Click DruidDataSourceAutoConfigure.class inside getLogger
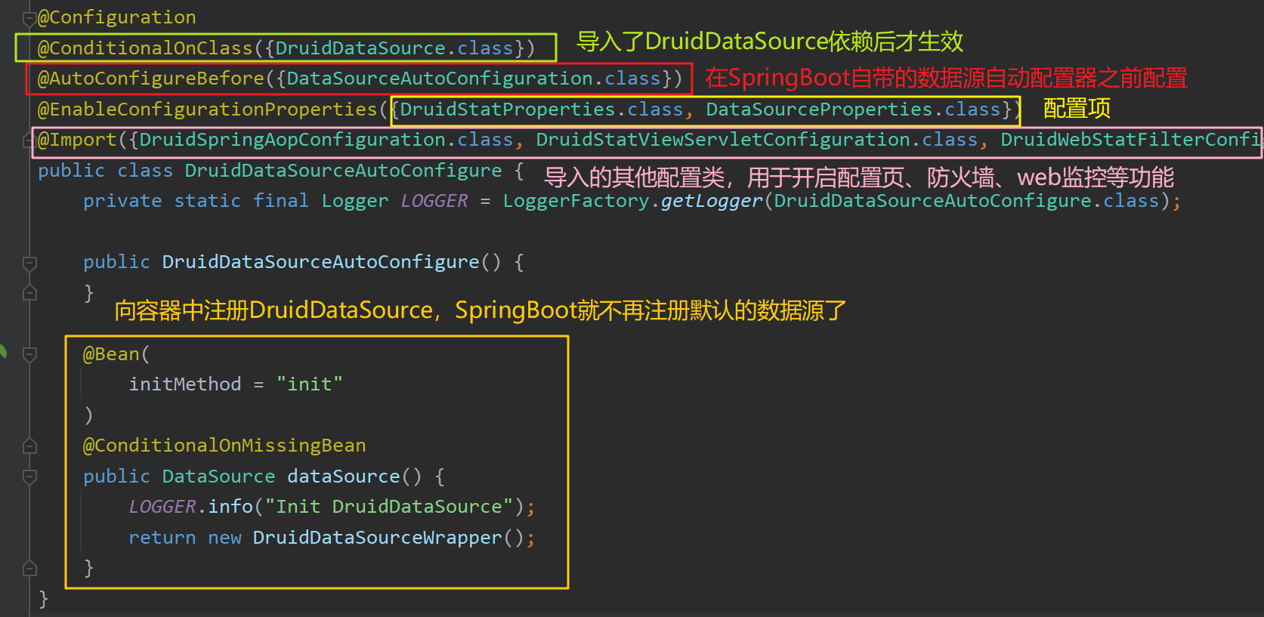Screen dimensions: 1264x617 966,201
